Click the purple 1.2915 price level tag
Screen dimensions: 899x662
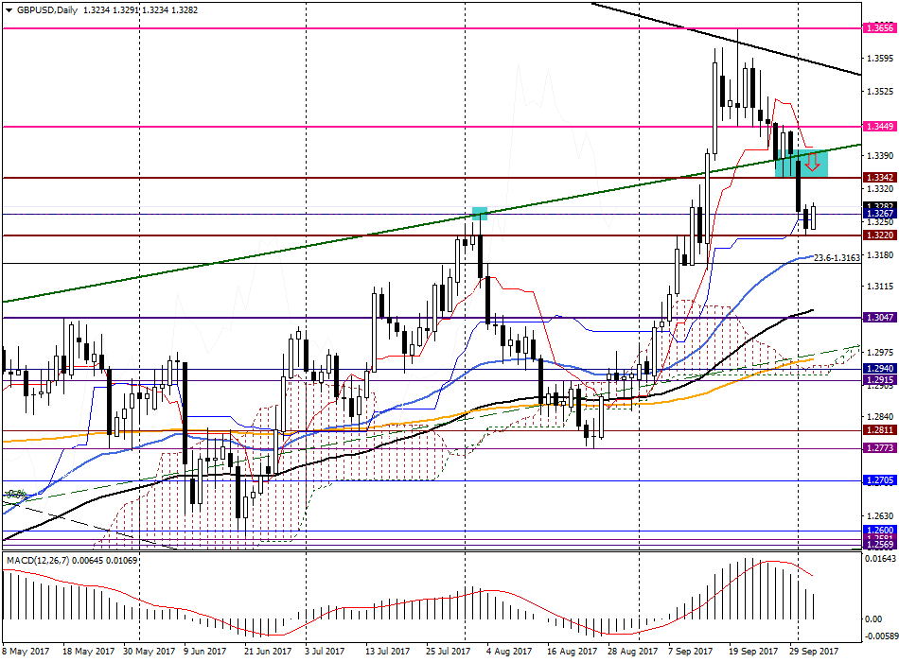[x=879, y=380]
